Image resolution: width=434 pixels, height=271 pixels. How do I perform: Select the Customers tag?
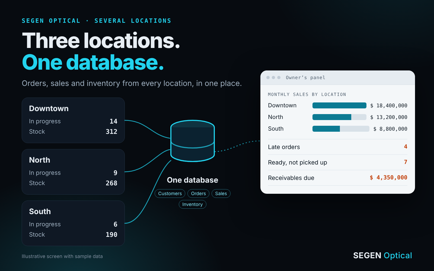pos(170,193)
